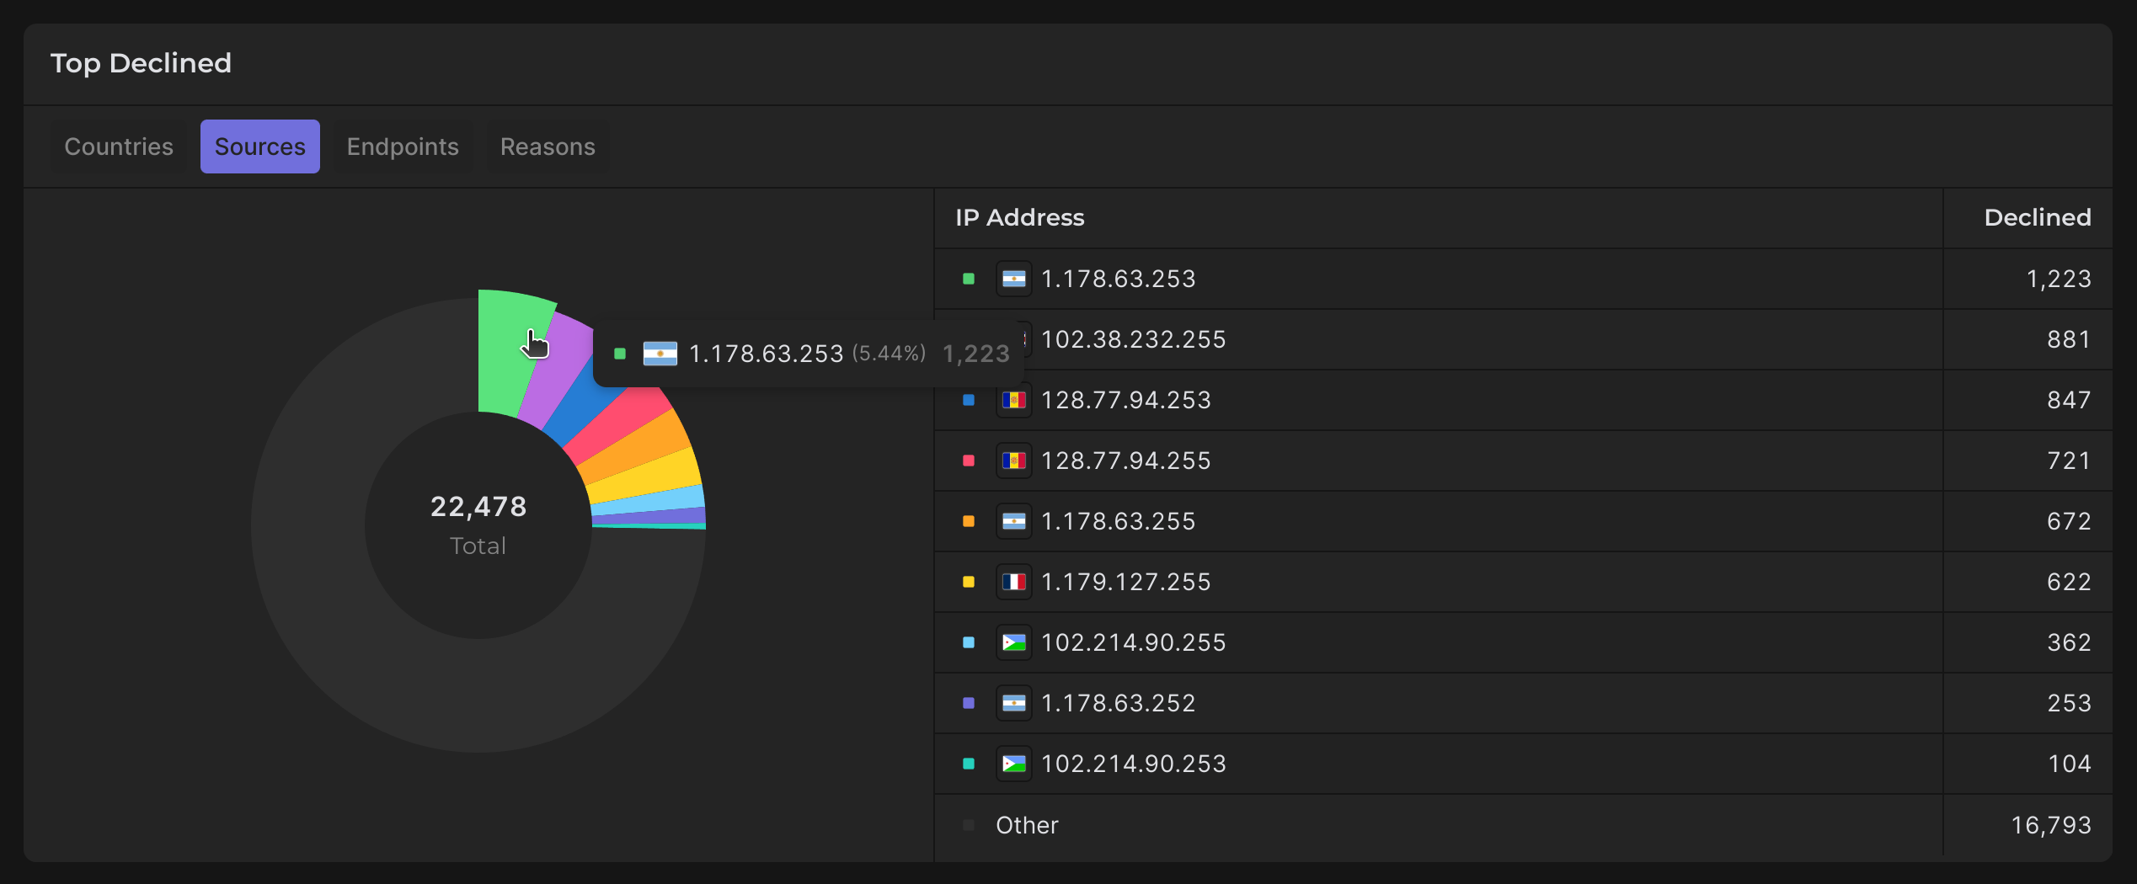Click French flag icon beside 1.179.127.255
2137x884 pixels.
(1013, 582)
